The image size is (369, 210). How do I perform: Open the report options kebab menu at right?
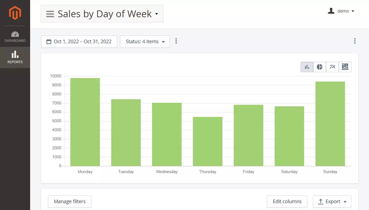[x=355, y=41]
